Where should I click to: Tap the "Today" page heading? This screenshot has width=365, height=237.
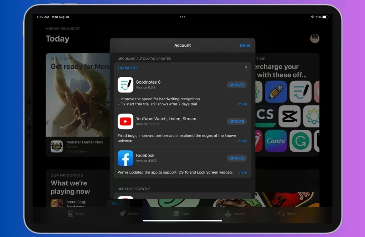click(x=57, y=38)
